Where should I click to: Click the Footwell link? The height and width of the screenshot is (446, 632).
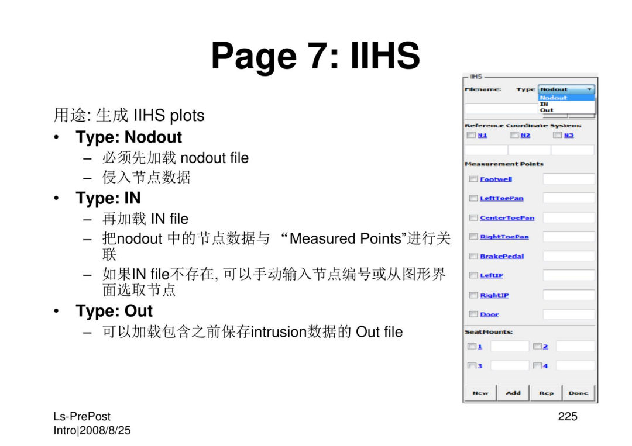(496, 179)
